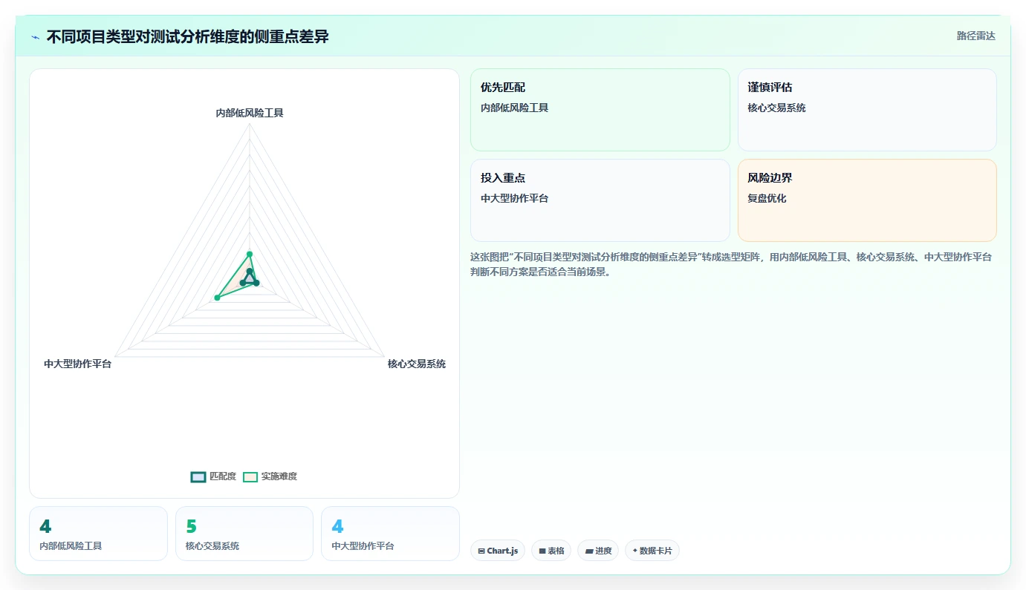Open the 优先匹配 card

[600, 110]
